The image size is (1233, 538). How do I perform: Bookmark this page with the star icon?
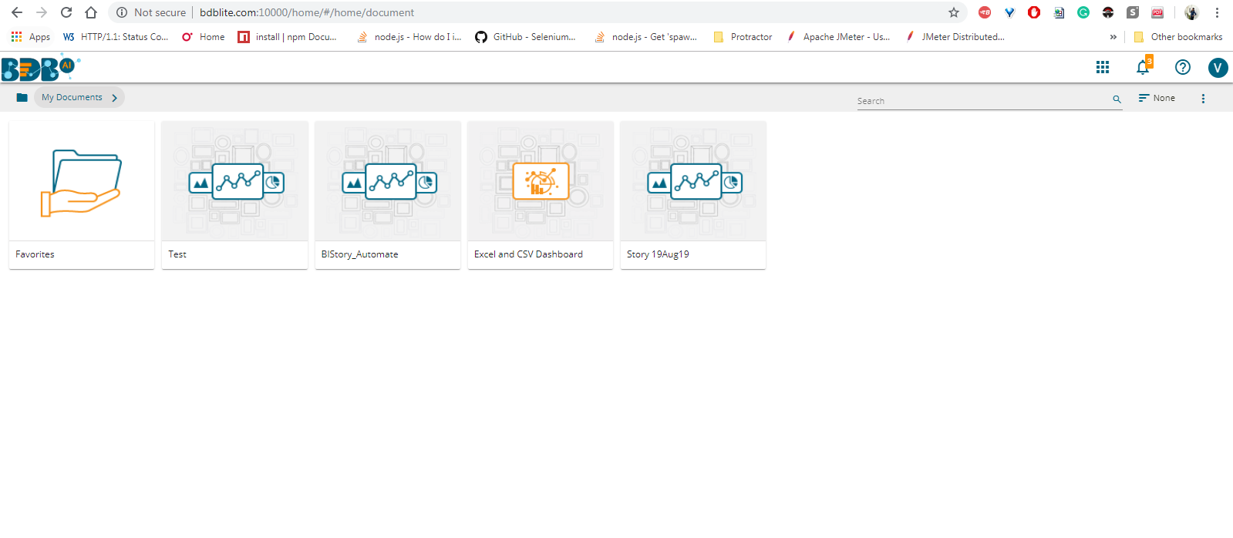pyautogui.click(x=954, y=12)
